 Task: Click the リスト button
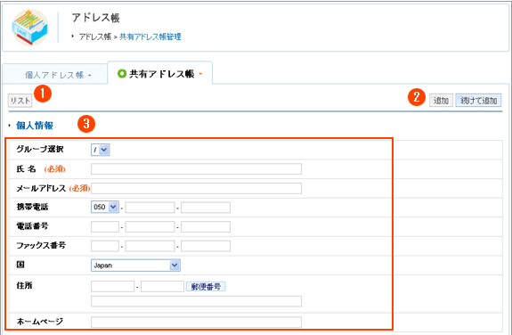pyautogui.click(x=20, y=101)
